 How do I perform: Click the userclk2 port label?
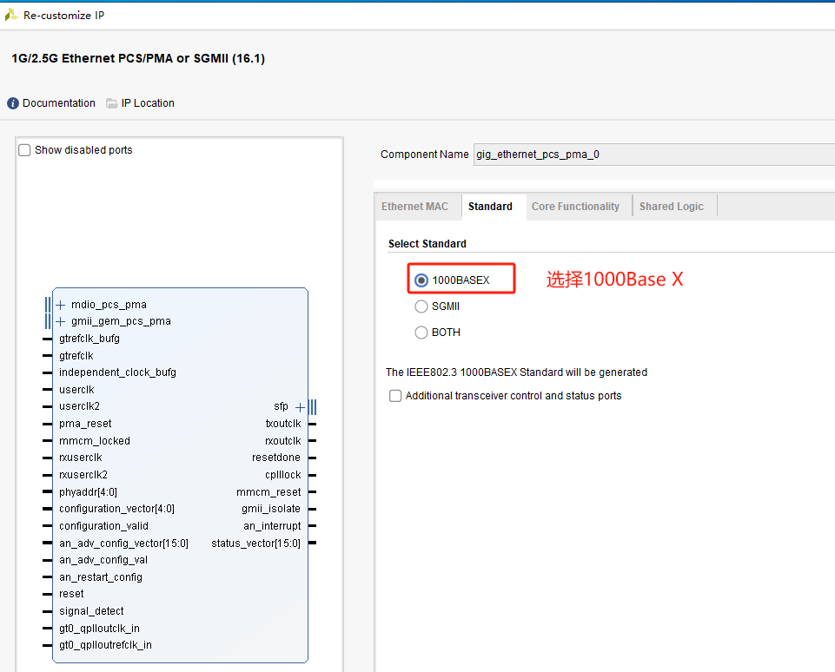pos(79,406)
